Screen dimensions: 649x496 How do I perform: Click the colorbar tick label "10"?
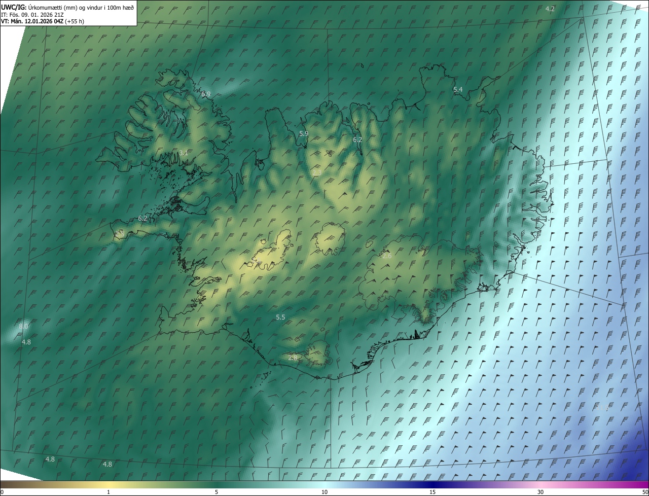pos(324,492)
